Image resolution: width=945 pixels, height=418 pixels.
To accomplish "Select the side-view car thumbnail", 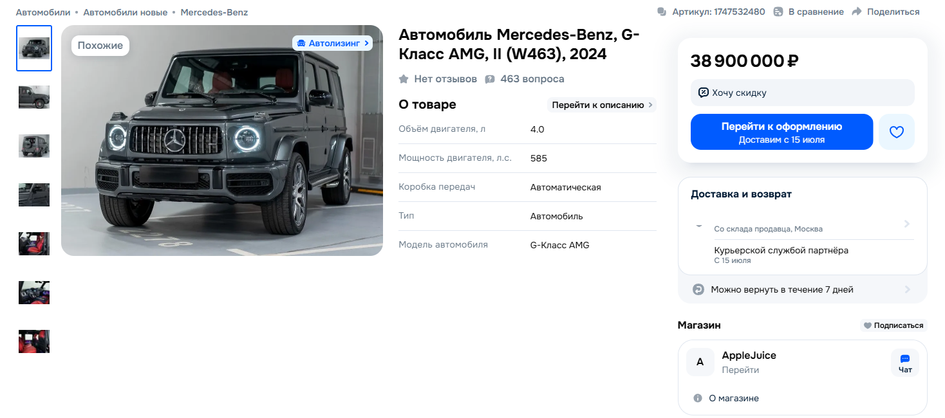I will [34, 97].
